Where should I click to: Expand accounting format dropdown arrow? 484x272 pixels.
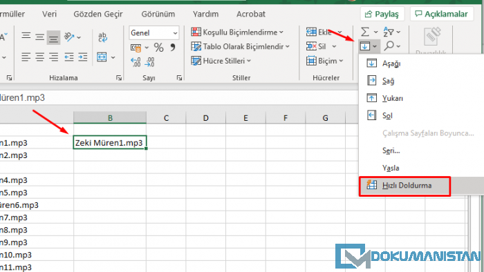point(147,48)
